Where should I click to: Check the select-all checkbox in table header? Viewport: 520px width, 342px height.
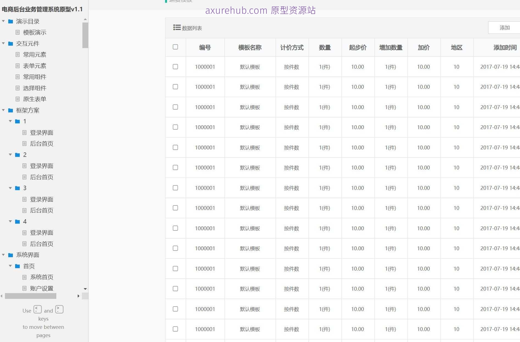click(175, 47)
